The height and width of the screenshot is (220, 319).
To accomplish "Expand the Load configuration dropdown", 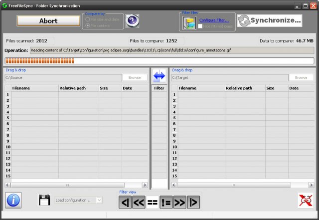I will coord(99,200).
